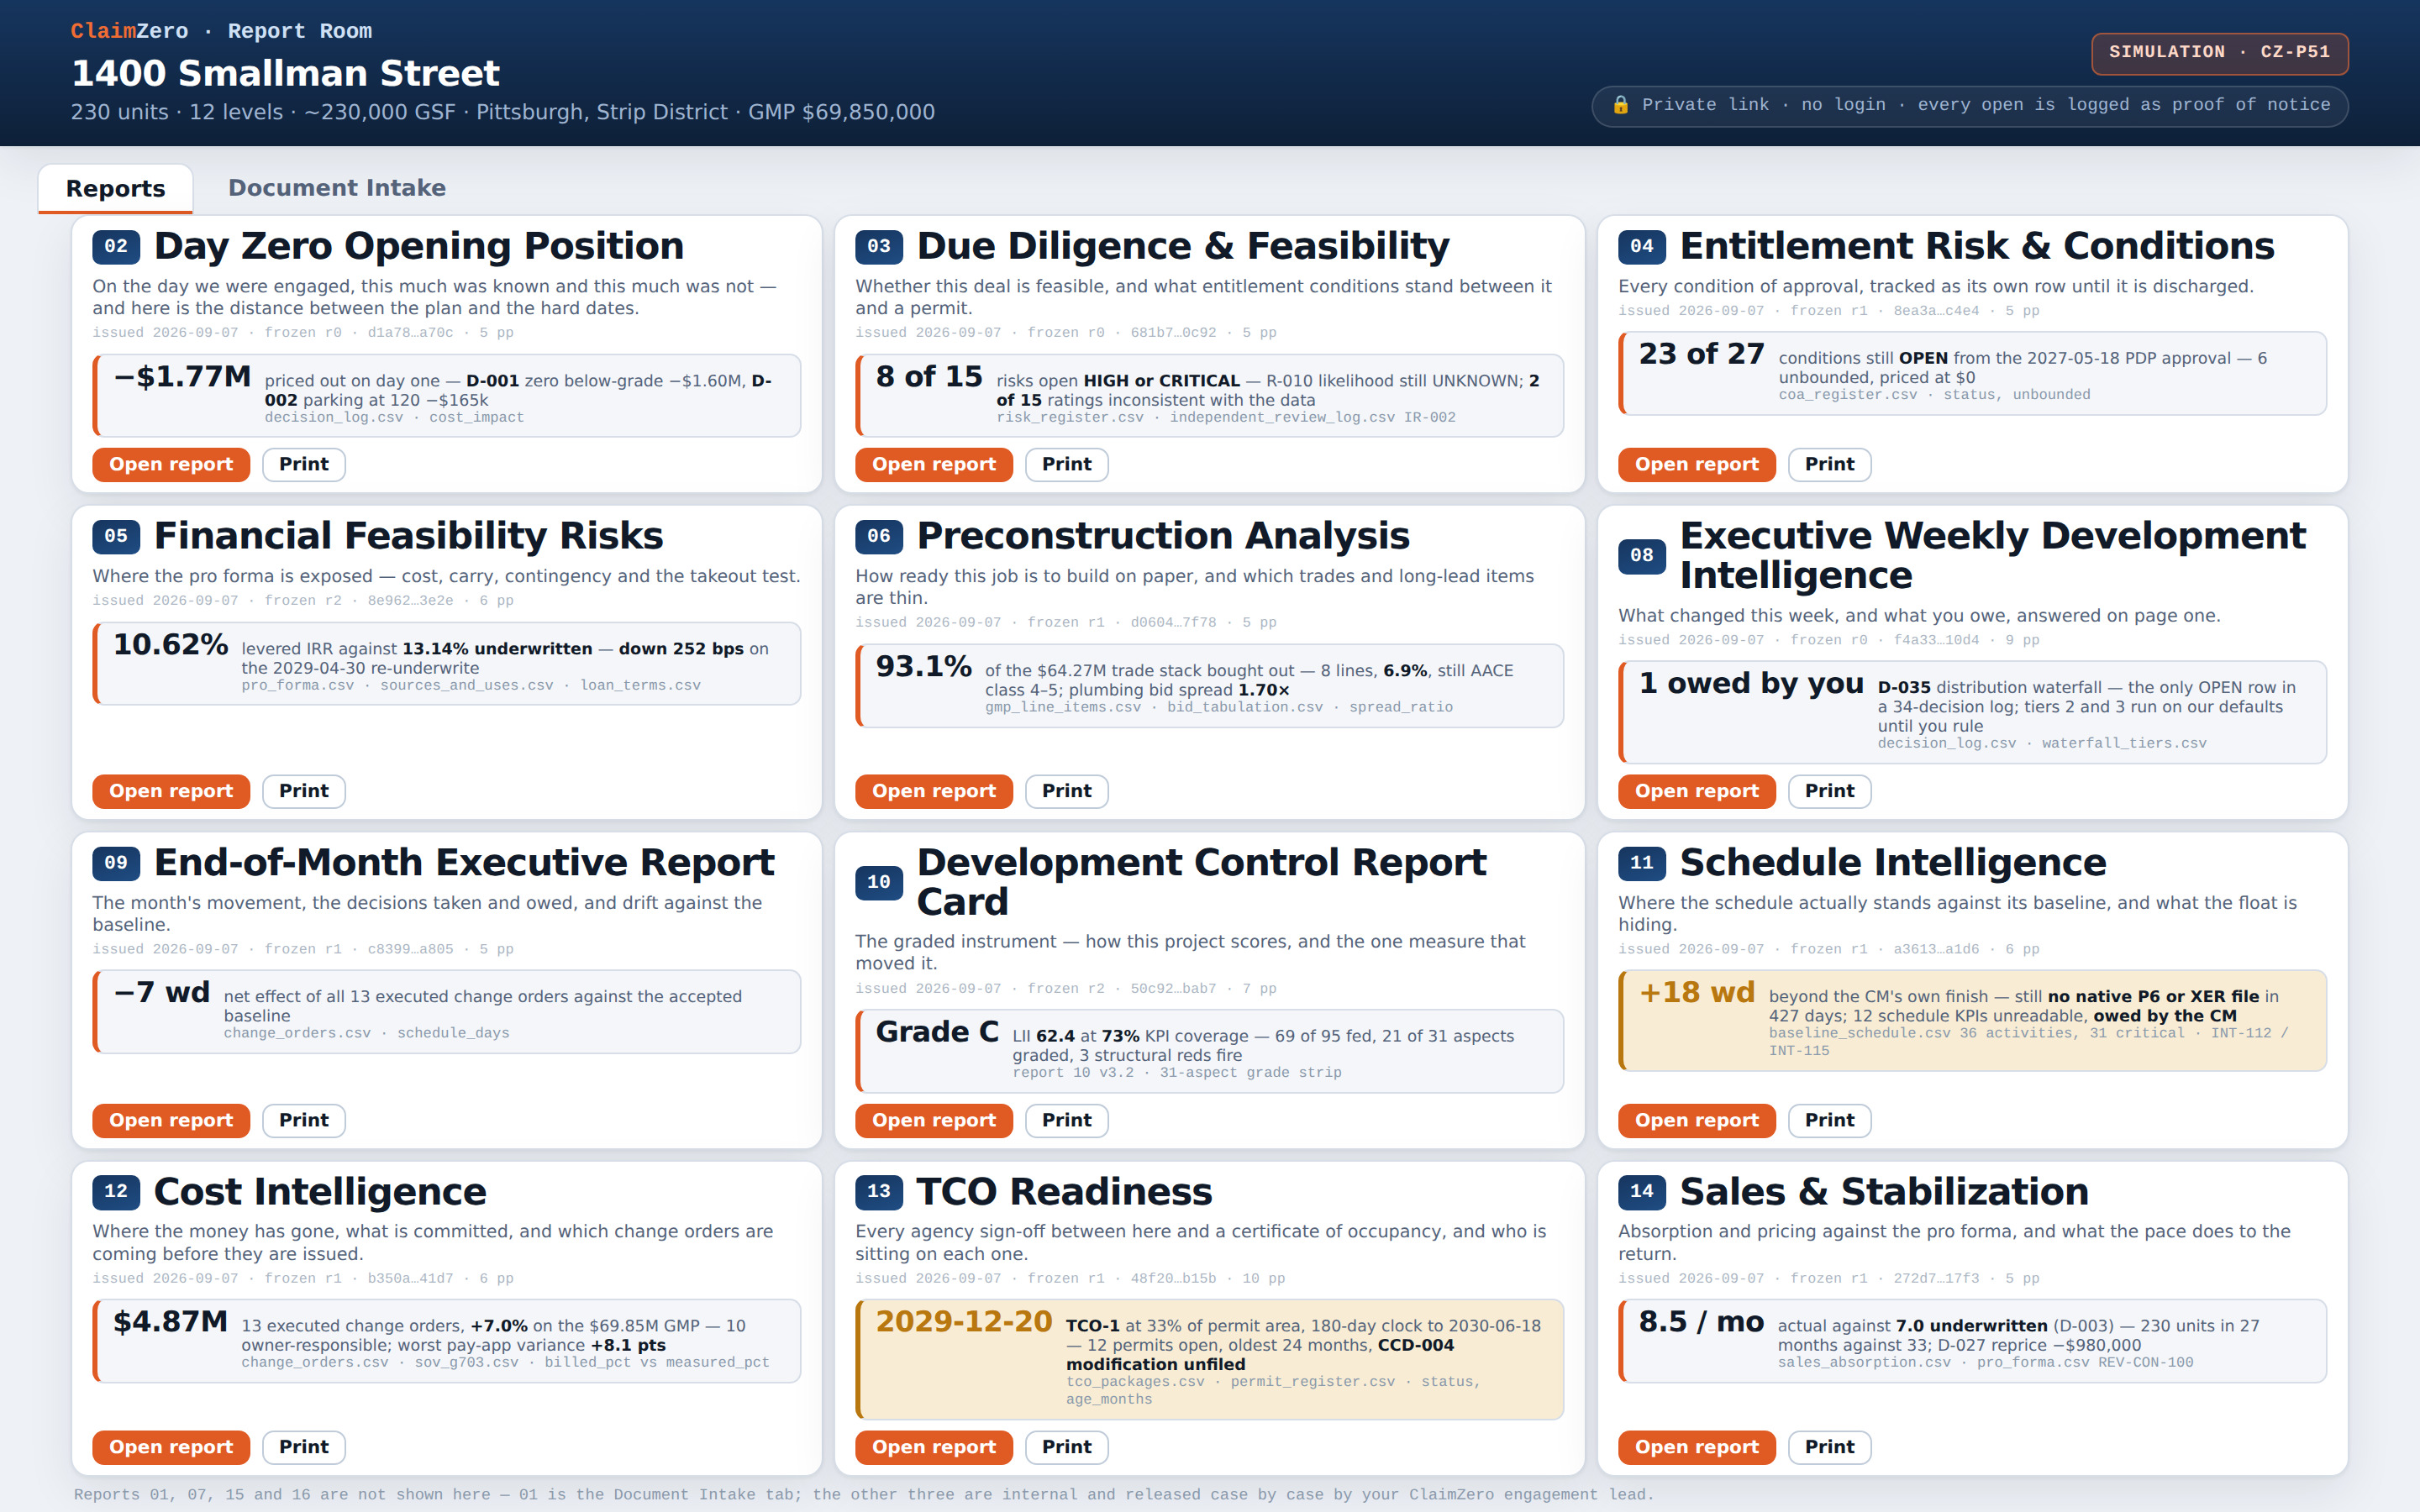Print the Schedule Intelligence report
Image resolution: width=2420 pixels, height=1512 pixels.
1830,1120
